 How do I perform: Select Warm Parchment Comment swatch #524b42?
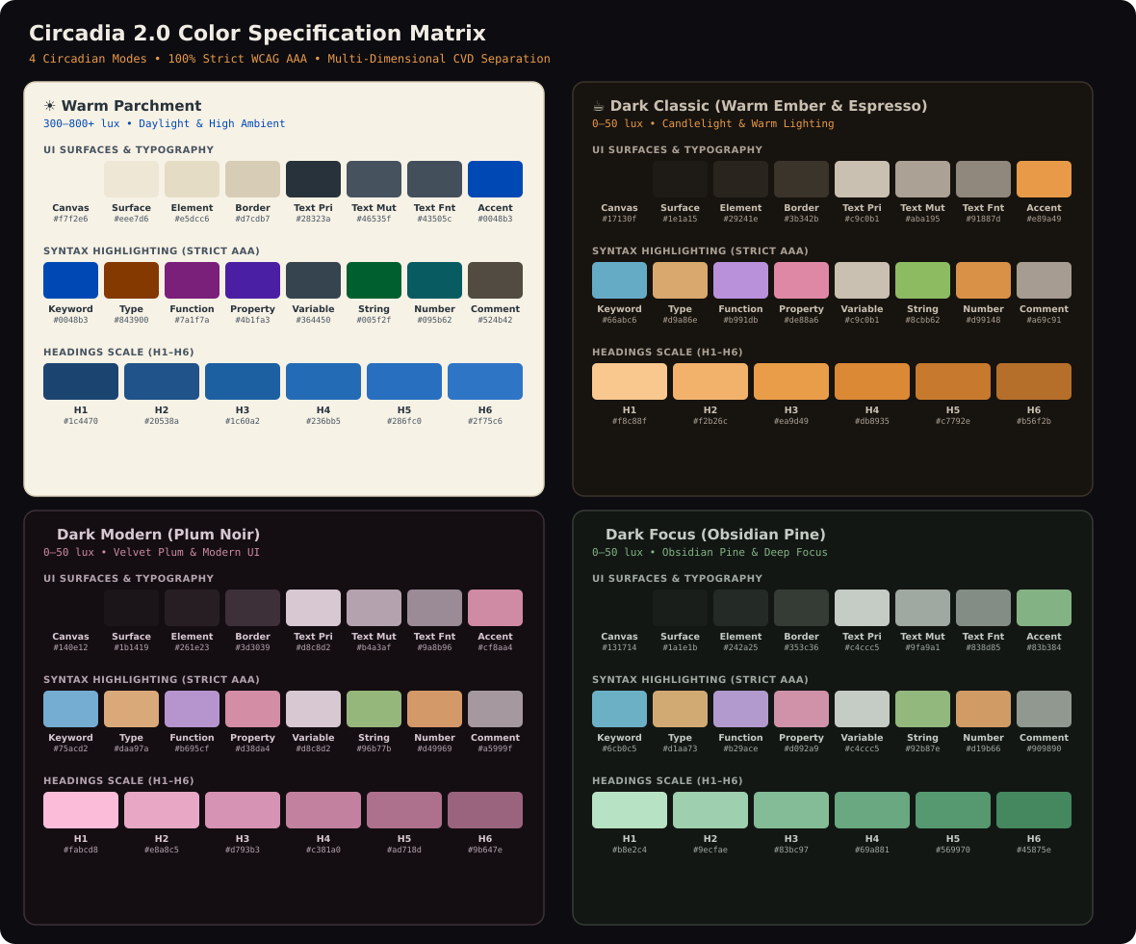pyautogui.click(x=495, y=280)
